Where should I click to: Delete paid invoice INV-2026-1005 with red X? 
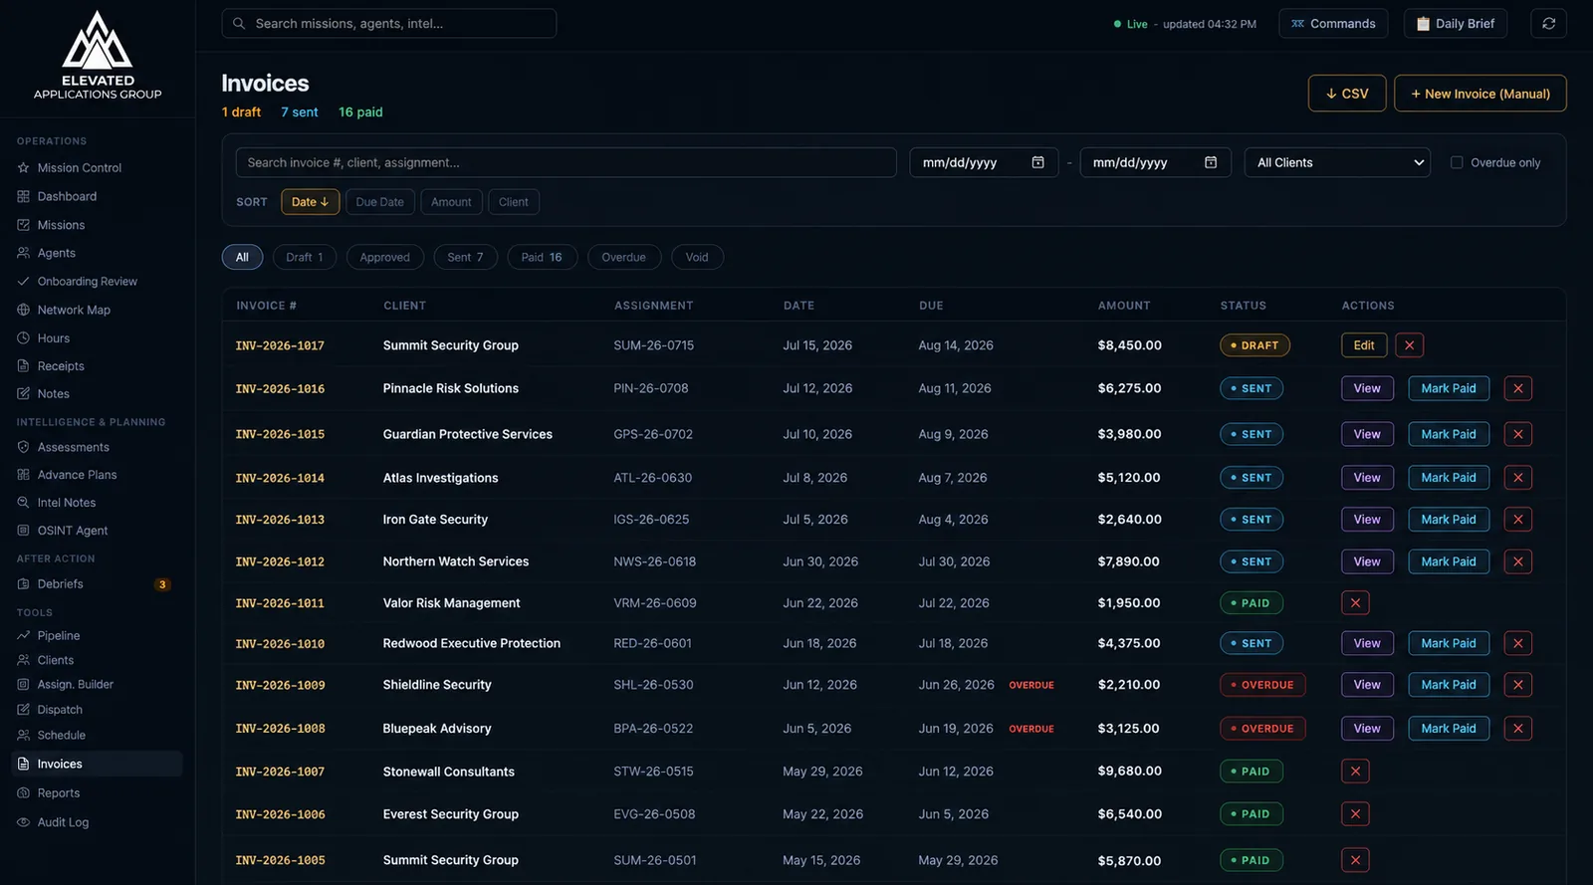coord(1355,860)
